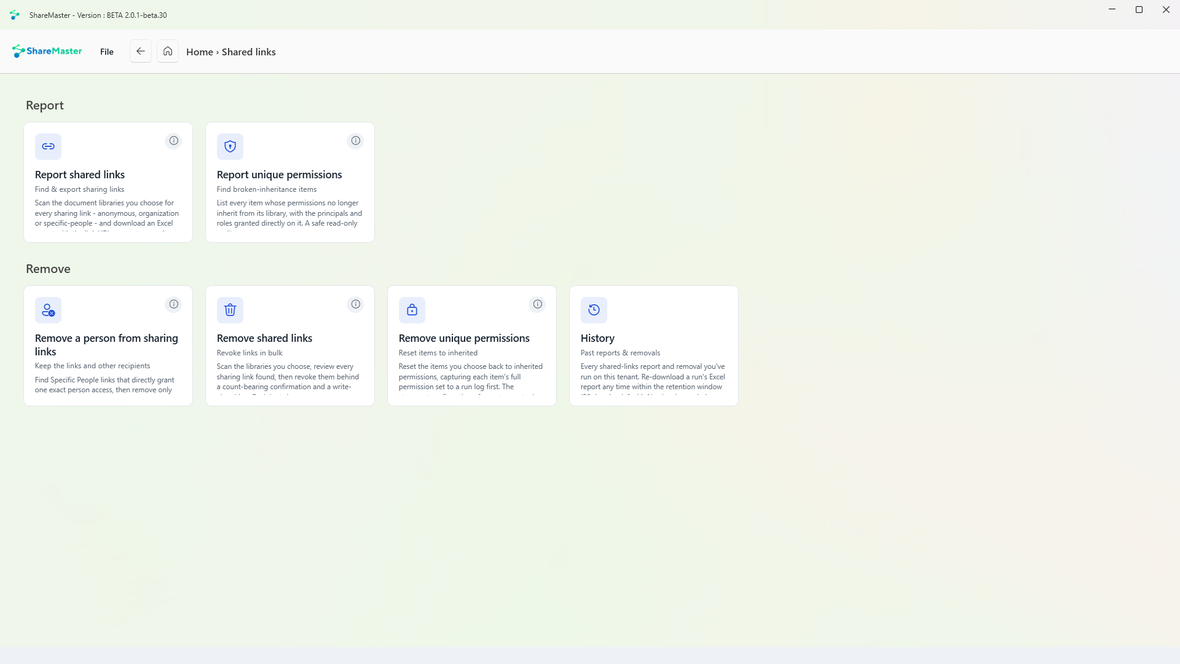Click the Shared links breadcrumb entry
The width and height of the screenshot is (1180, 664).
[x=249, y=52]
